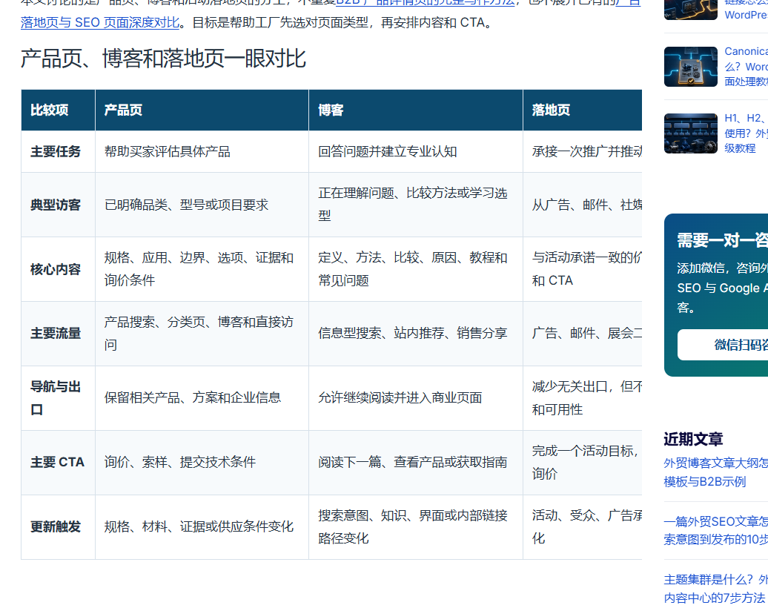Open the Canonical sidebar article thumbnail
The width and height of the screenshot is (768, 608).
coord(691,67)
